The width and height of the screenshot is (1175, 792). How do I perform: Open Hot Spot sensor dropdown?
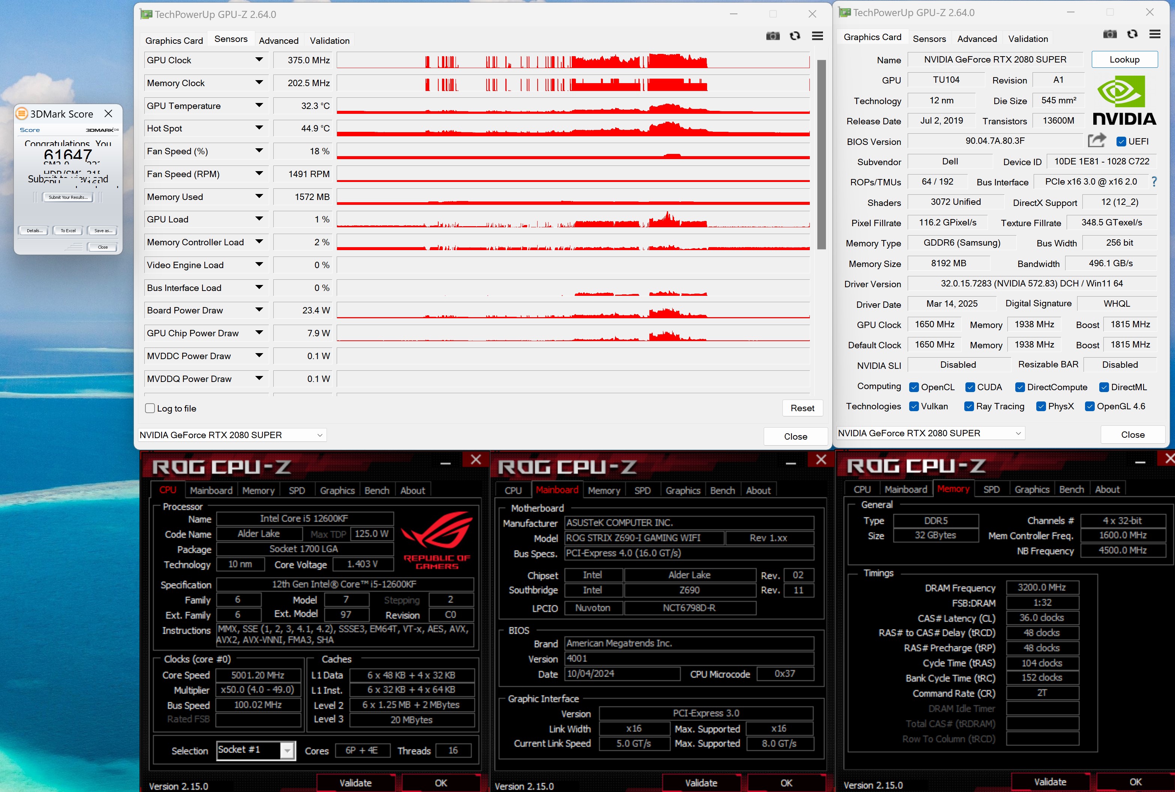coord(259,128)
